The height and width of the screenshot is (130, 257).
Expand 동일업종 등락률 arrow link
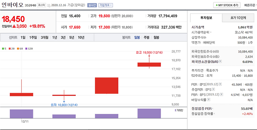(x=204, y=114)
